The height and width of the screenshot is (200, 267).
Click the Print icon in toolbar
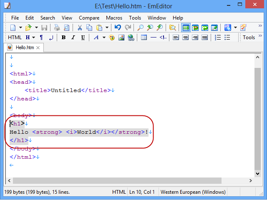pos(56,28)
